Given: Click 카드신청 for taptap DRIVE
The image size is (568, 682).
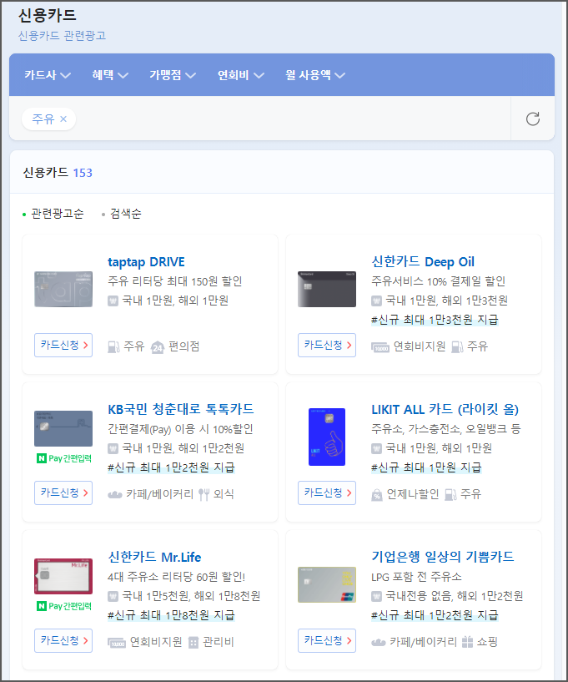Looking at the screenshot, I should click(63, 346).
